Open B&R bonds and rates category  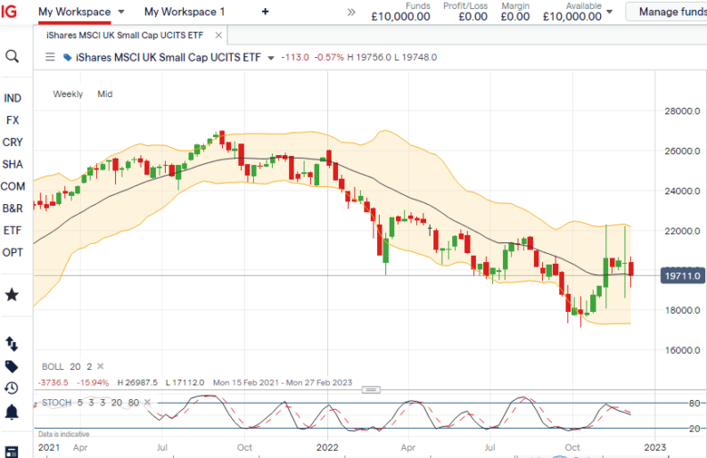coord(12,209)
